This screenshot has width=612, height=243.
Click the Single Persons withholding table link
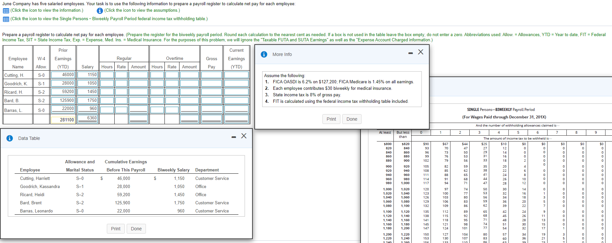click(109, 19)
